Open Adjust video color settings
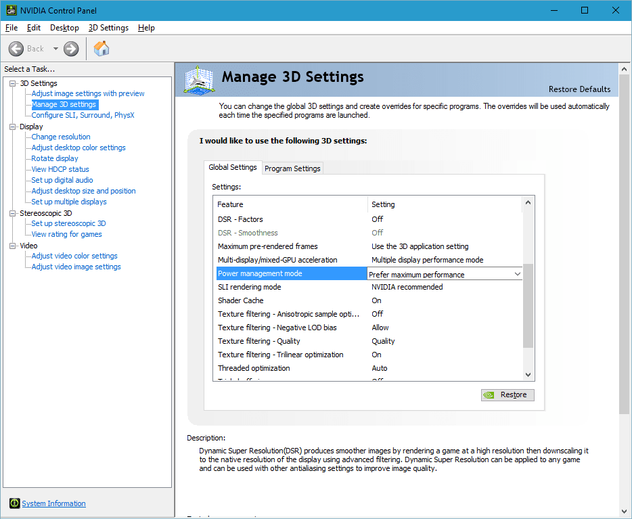Screen dimensions: 632x519 click(x=74, y=256)
